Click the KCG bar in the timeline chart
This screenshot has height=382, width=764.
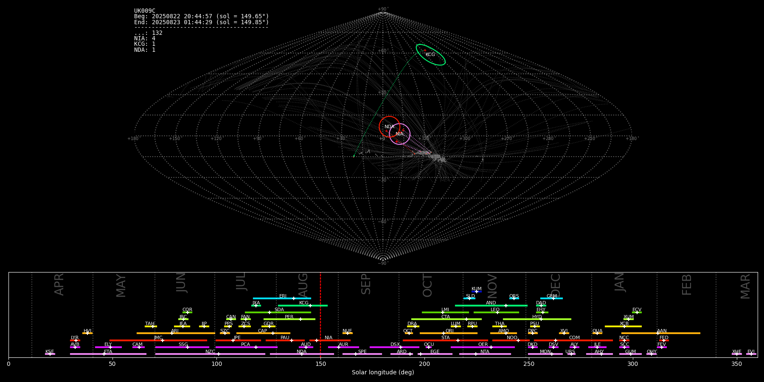pyautogui.click(x=303, y=305)
